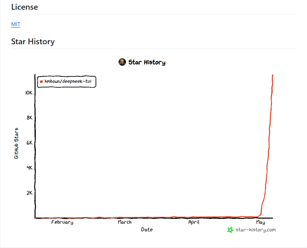Image resolution: width=307 pixels, height=248 pixels.
Task: Click the License section heading
Action: [24, 7]
